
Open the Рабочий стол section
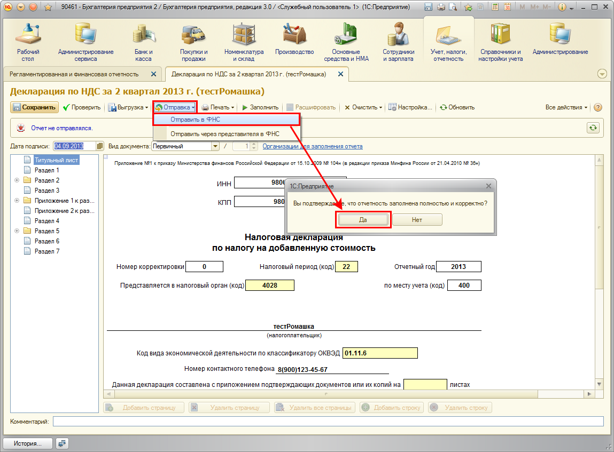pos(28,42)
